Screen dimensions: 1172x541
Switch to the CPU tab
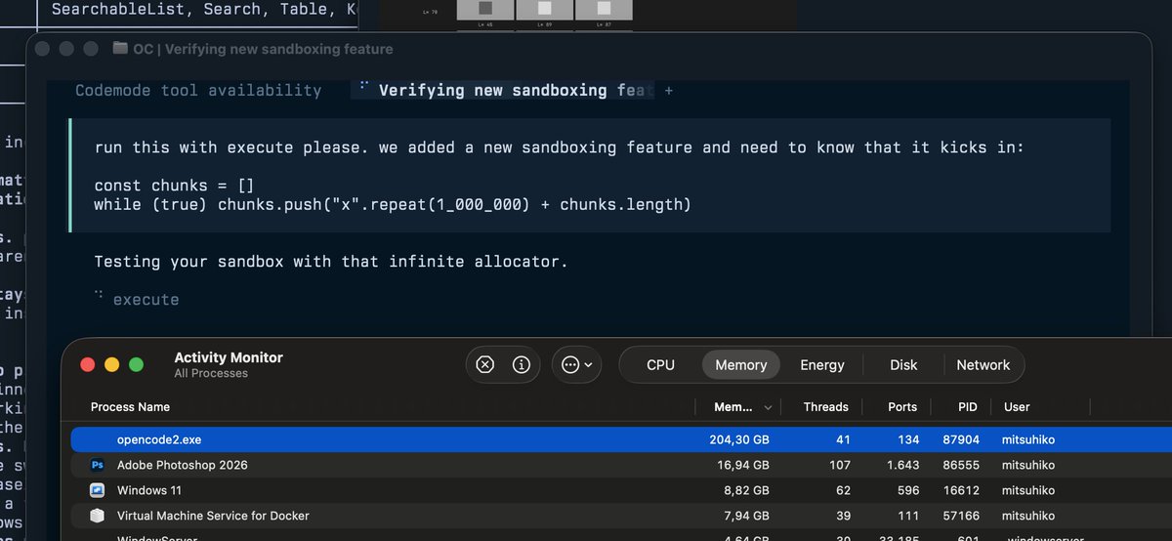click(660, 364)
